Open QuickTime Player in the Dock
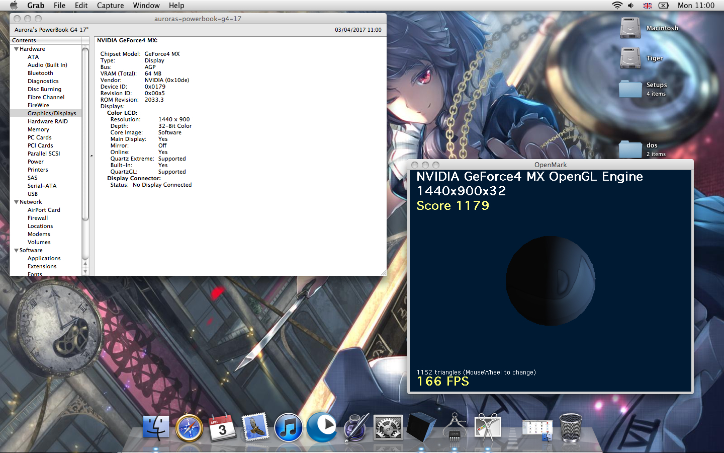Image resolution: width=724 pixels, height=453 pixels. tap(322, 427)
